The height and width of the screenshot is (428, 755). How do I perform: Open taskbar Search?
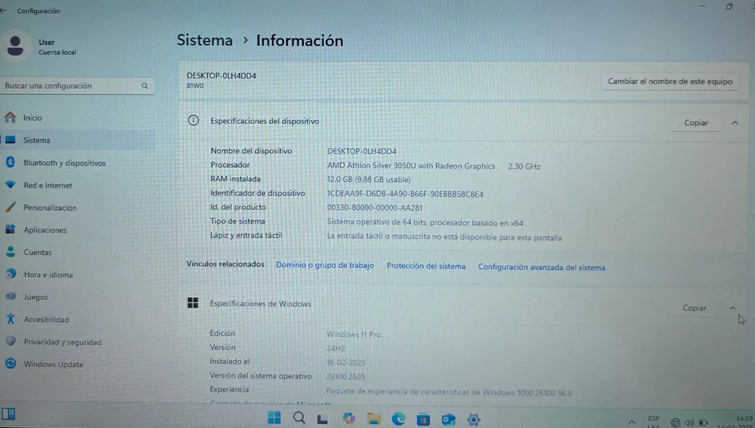pos(299,418)
